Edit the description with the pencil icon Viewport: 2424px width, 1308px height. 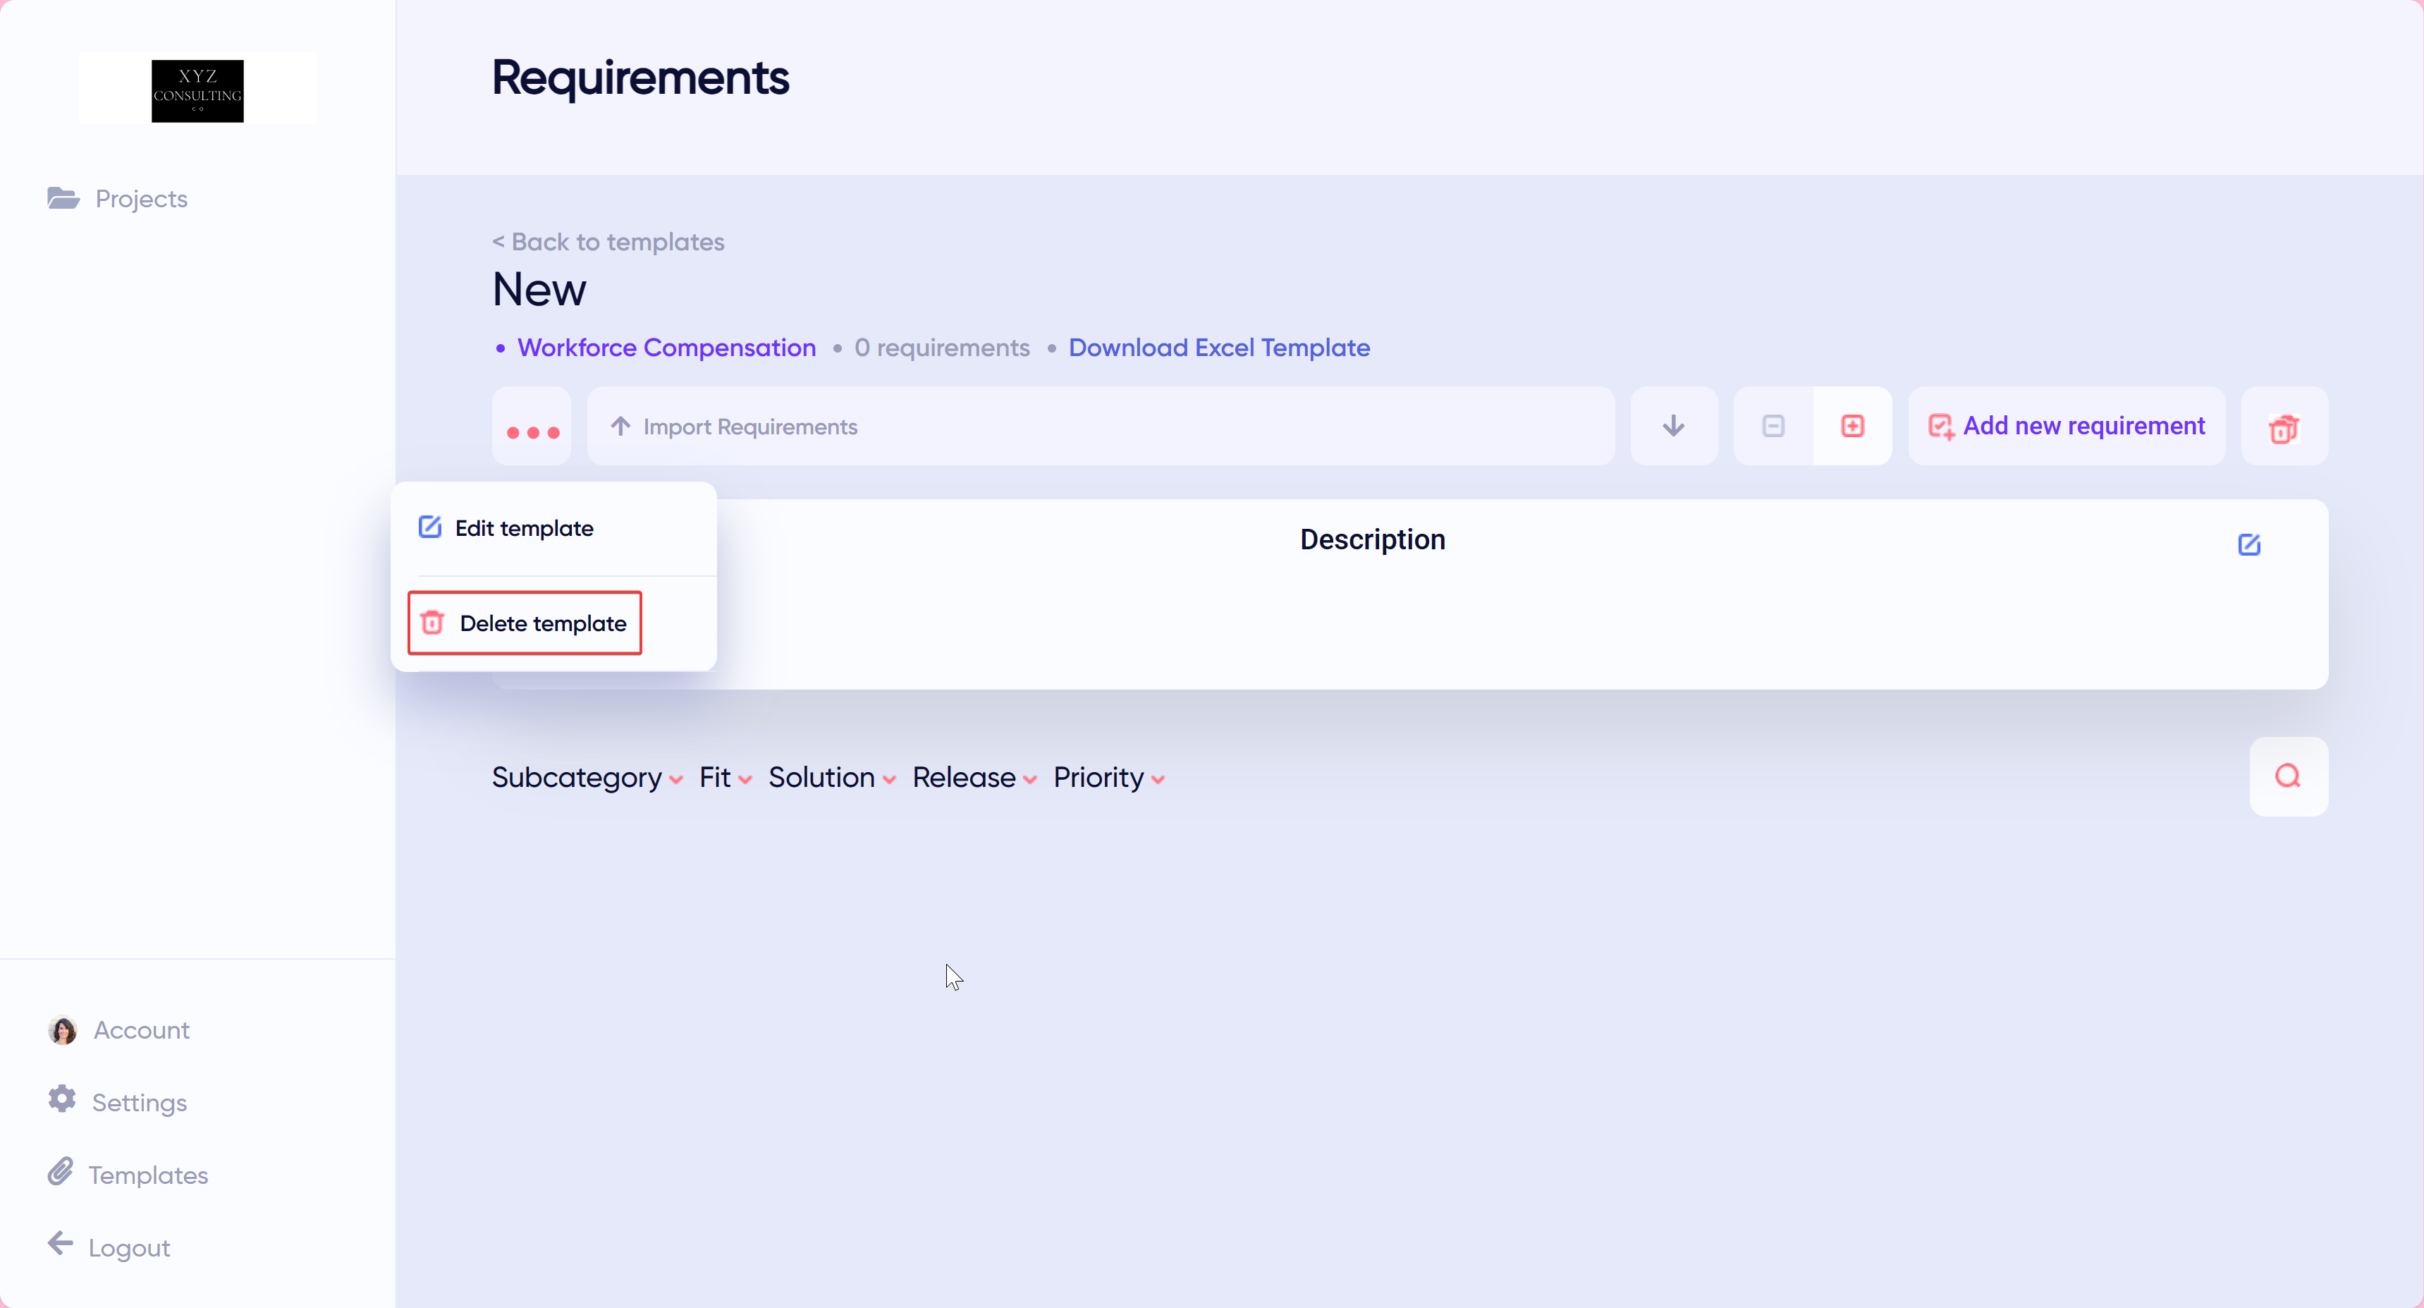[2249, 545]
